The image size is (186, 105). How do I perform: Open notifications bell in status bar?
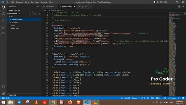[x=183, y=98]
